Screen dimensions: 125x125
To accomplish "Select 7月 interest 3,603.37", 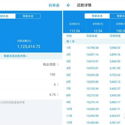I will 115,89.
